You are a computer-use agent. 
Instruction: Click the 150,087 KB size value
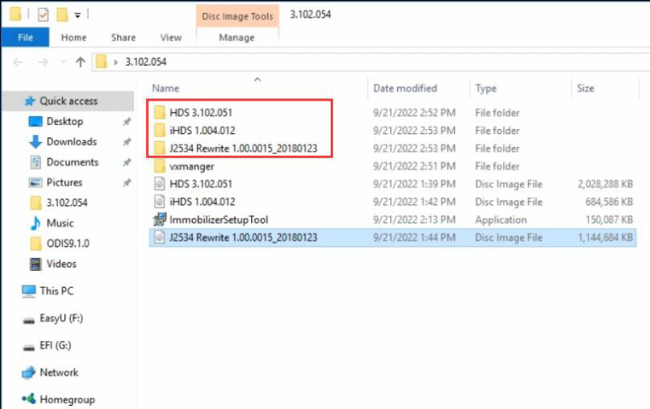609,219
